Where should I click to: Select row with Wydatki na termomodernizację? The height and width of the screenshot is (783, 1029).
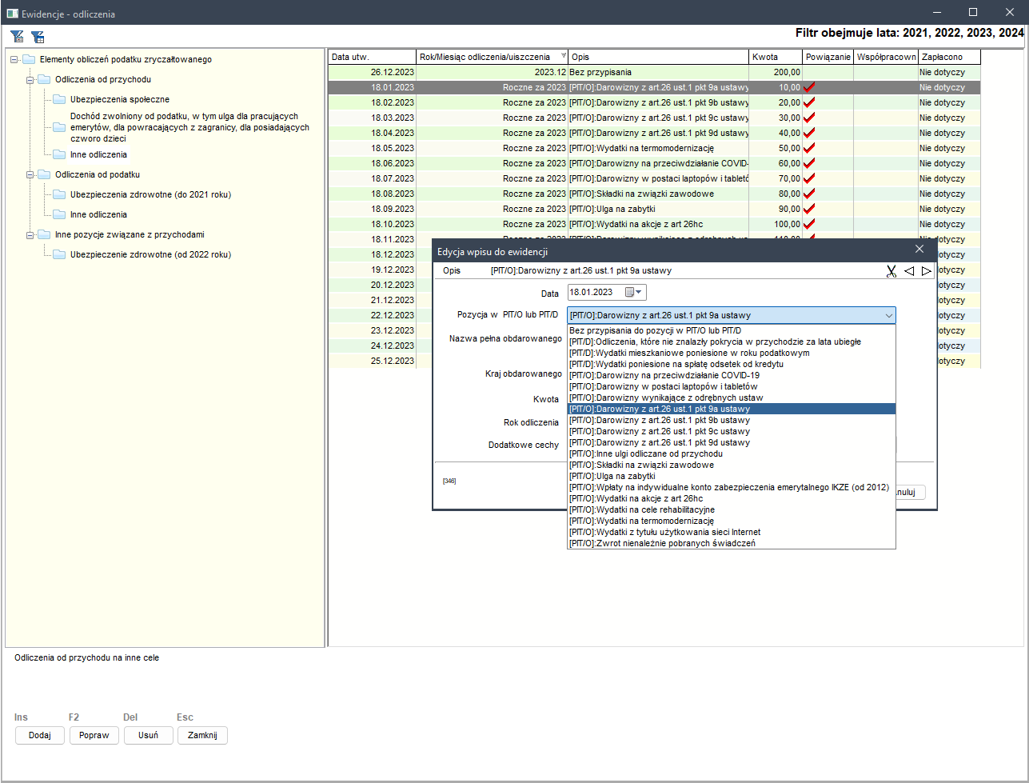[x=654, y=148]
